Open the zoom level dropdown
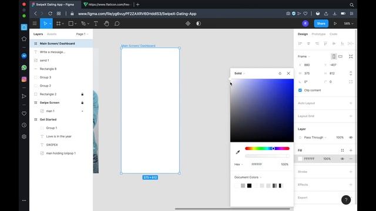Screen dimensions: 376x211 pyautogui.click(x=348, y=23)
